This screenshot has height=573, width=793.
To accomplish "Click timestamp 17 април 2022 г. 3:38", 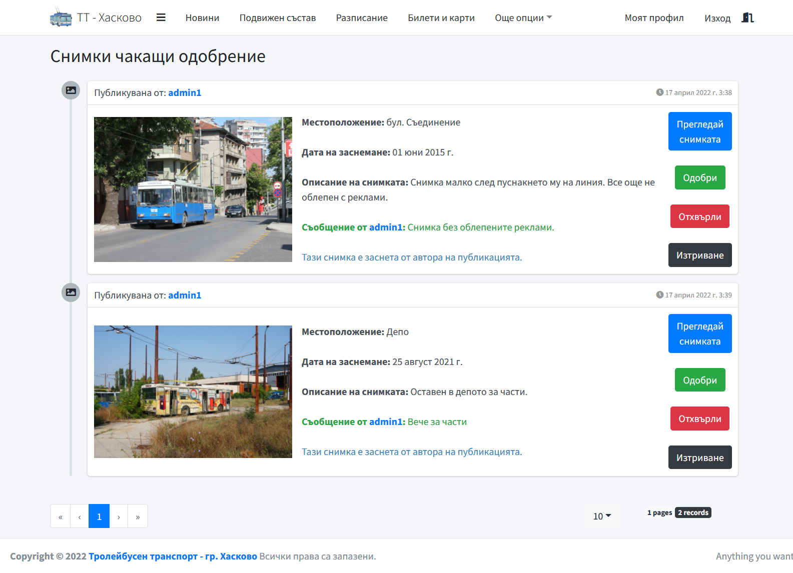I will pos(698,92).
